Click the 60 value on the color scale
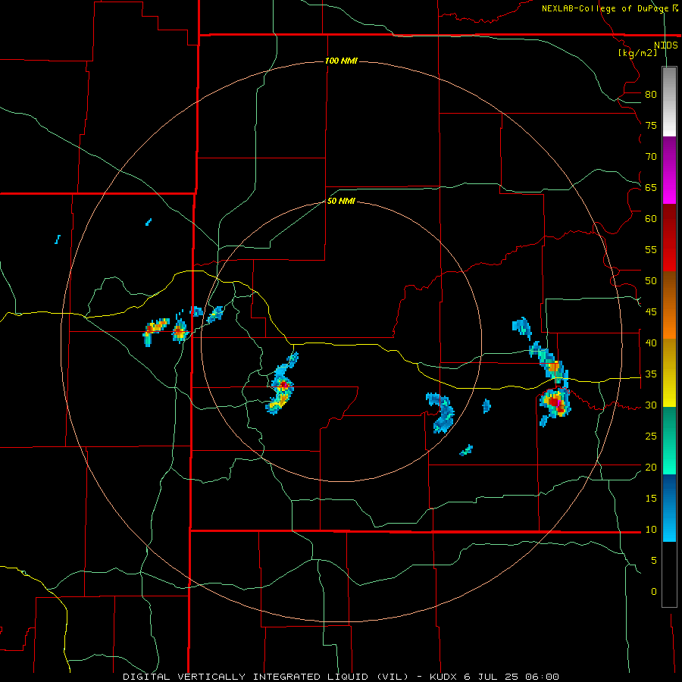Screen dimensions: 682x682 coord(651,219)
